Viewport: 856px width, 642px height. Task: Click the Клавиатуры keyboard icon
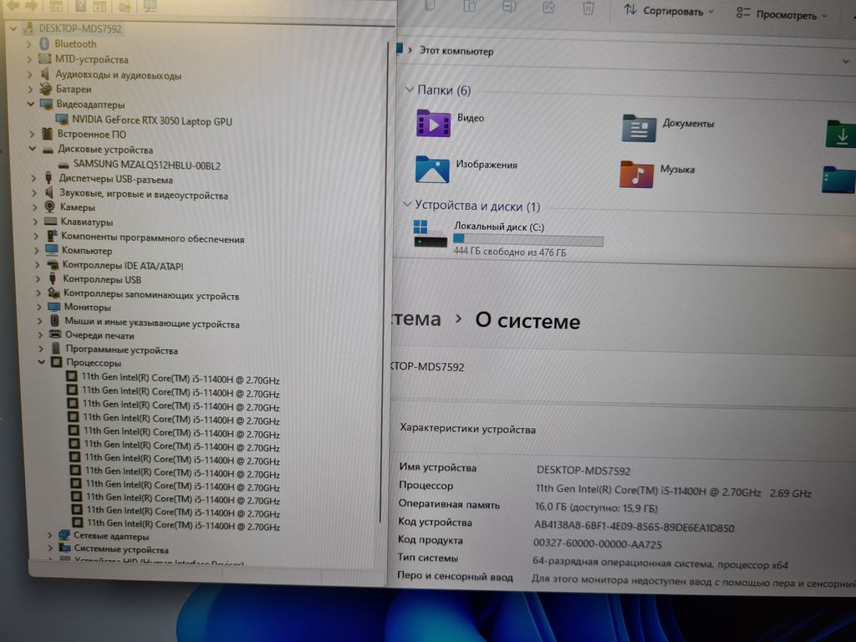pos(50,221)
